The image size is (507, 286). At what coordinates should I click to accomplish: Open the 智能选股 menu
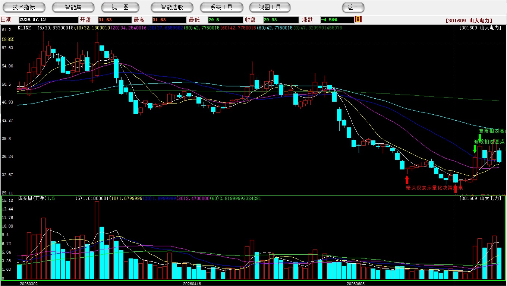tap(172, 7)
